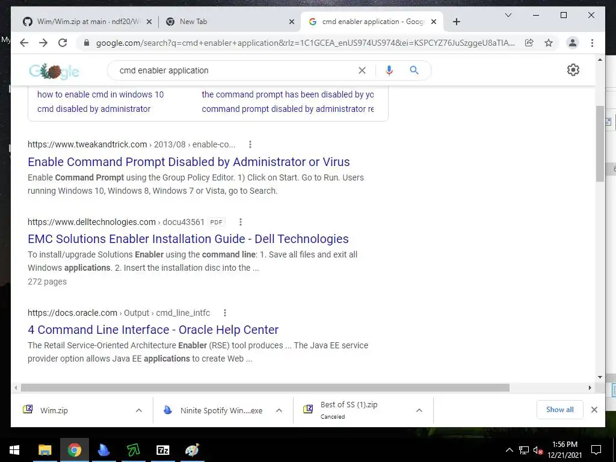Screen dimensions: 616x462
Task: Expand Ninite Spotify download options arrow
Action: tap(279, 410)
